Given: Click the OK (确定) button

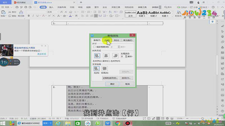Looking at the screenshot, I should pyautogui.click(x=112, y=84).
